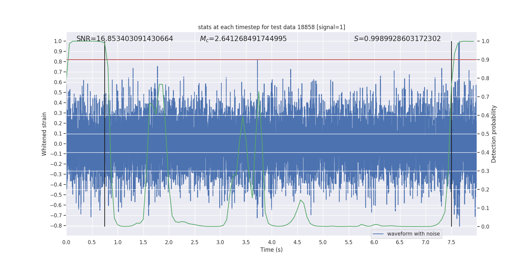Select the "Time (s)" axis label
530x265 pixels.
click(272, 250)
